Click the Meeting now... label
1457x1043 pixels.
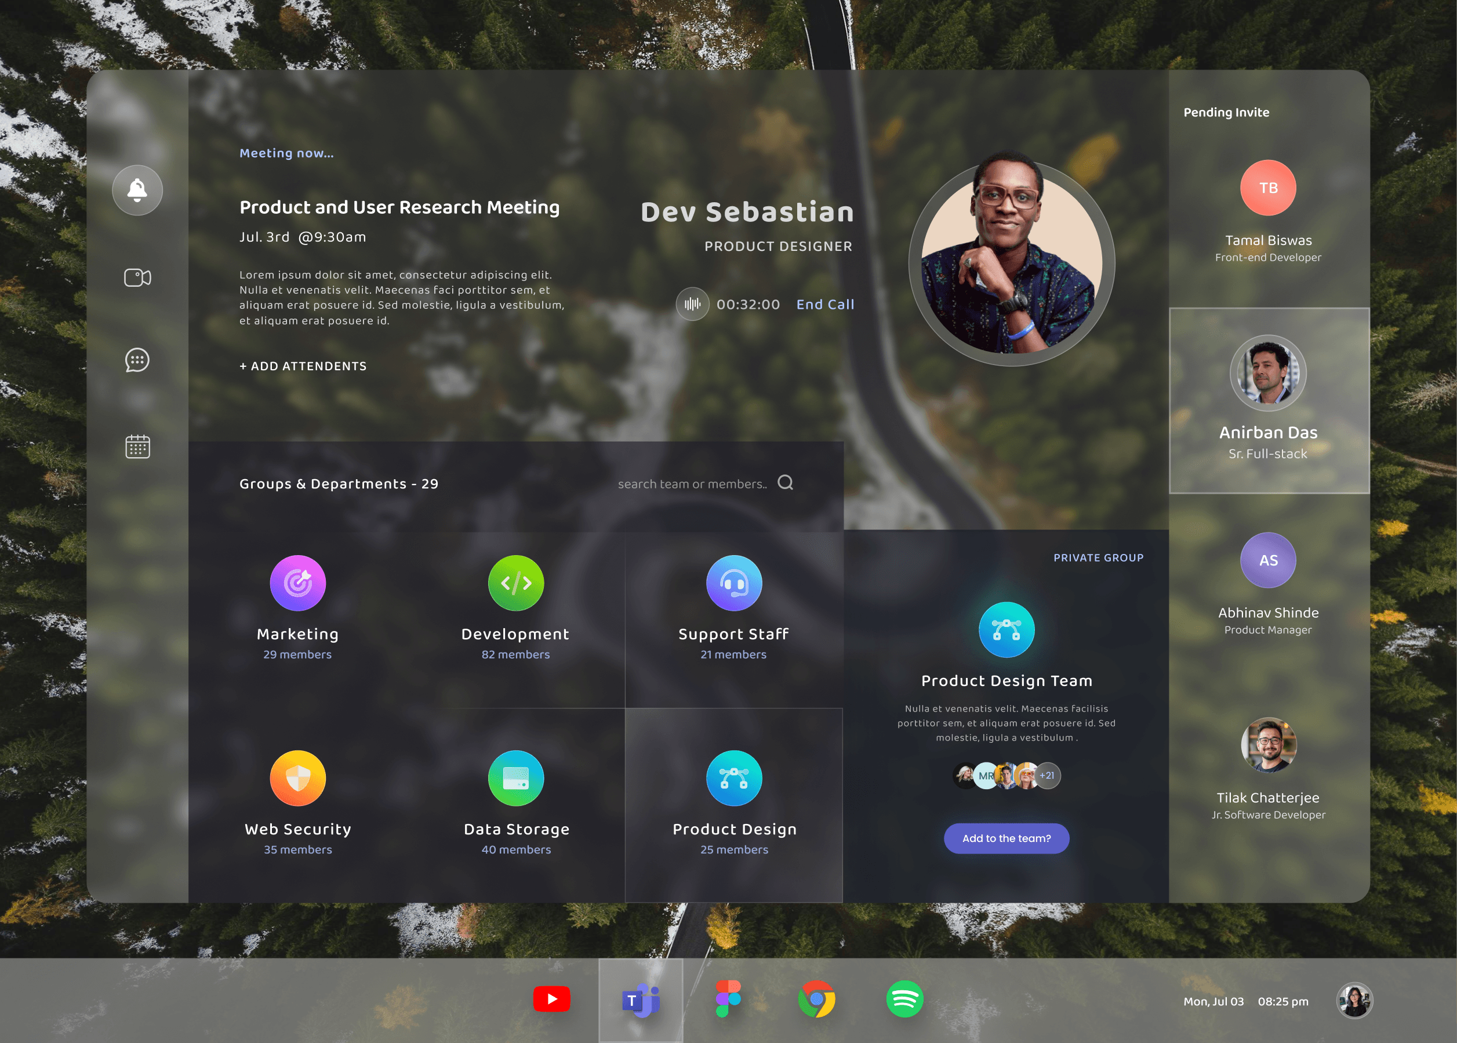point(286,153)
